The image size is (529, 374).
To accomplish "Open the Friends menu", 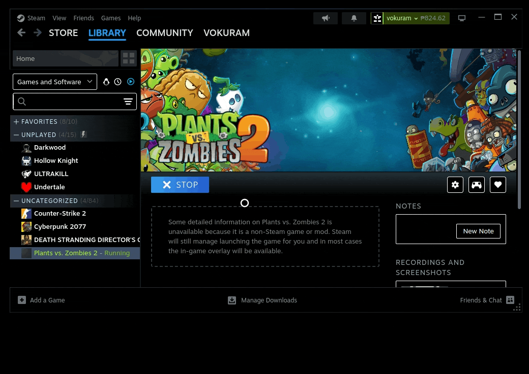I will [x=83, y=18].
